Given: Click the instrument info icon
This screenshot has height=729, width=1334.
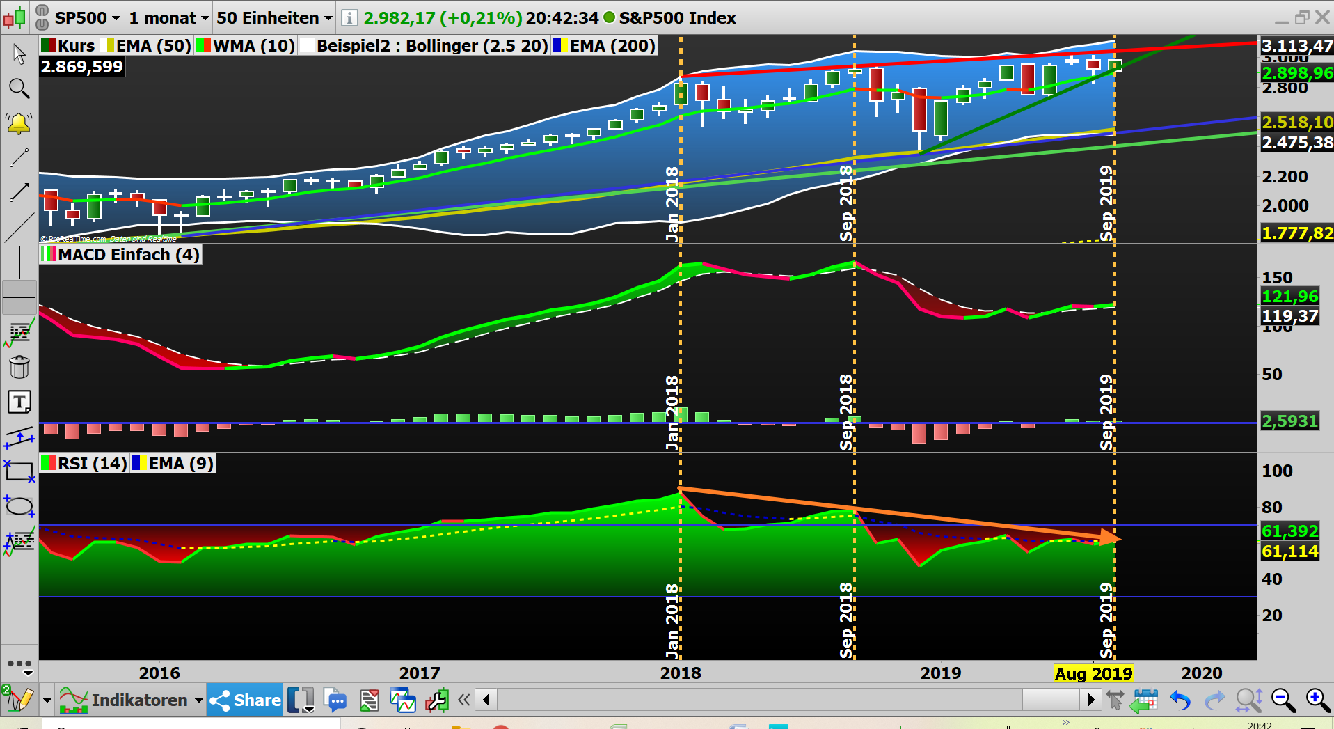Looking at the screenshot, I should [x=350, y=17].
